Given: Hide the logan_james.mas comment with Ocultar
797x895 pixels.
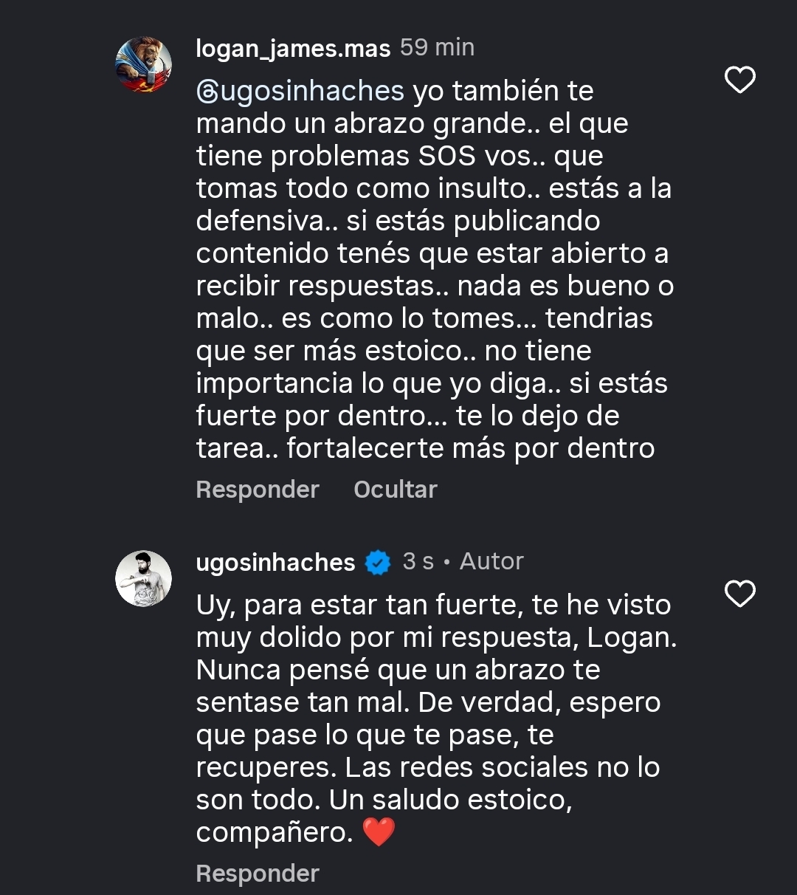Looking at the screenshot, I should click(396, 490).
